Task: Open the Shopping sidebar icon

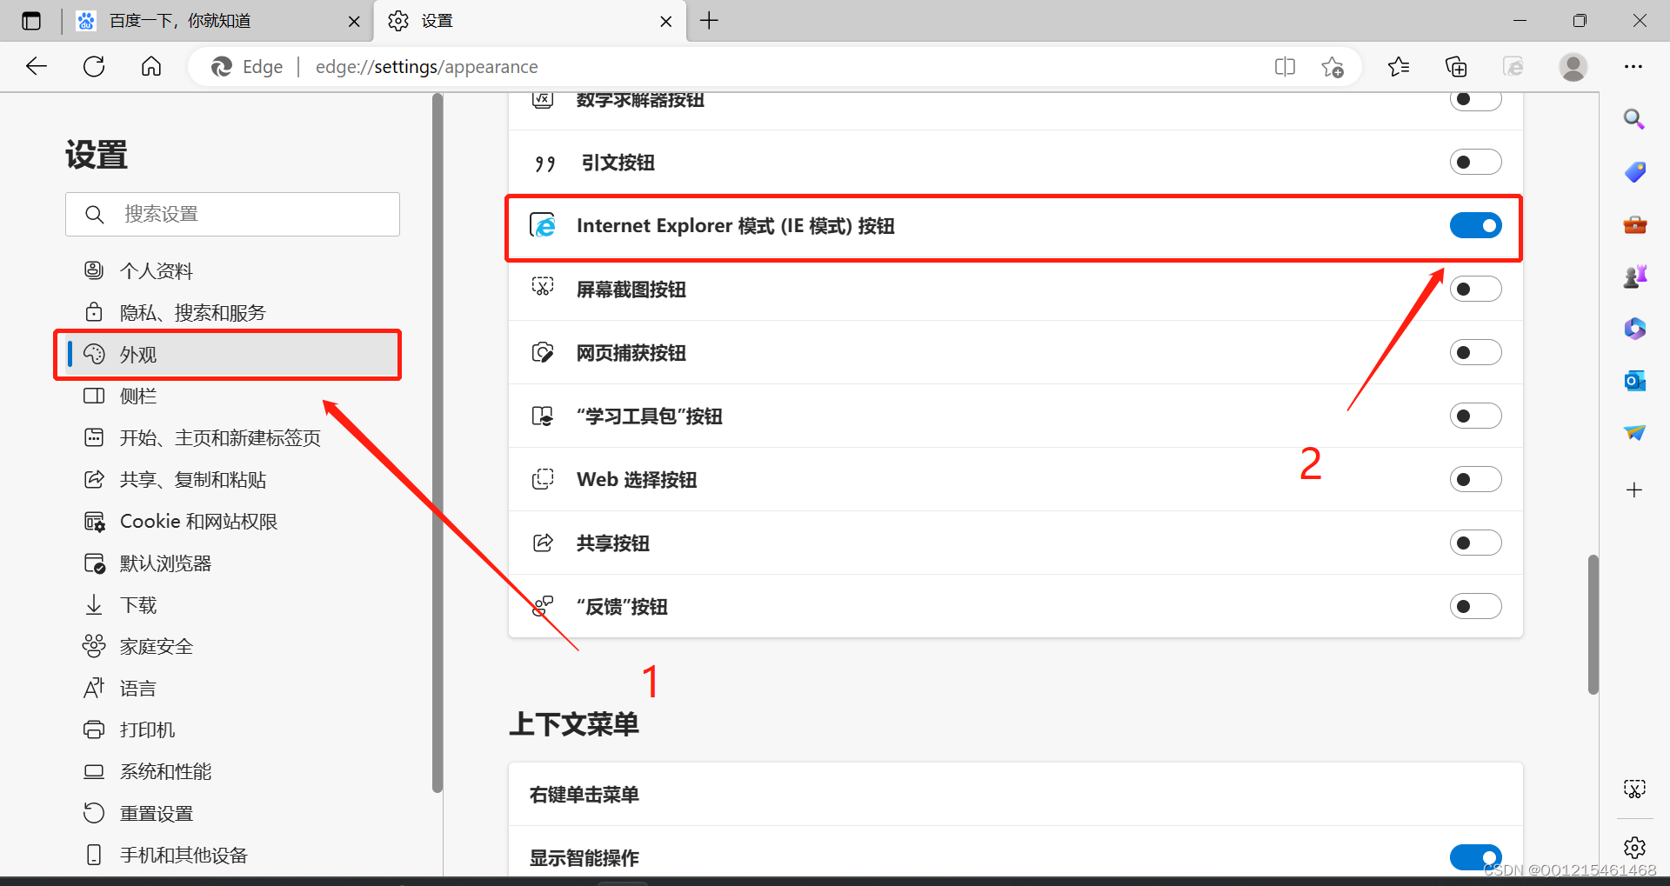Action: pyautogui.click(x=1634, y=172)
